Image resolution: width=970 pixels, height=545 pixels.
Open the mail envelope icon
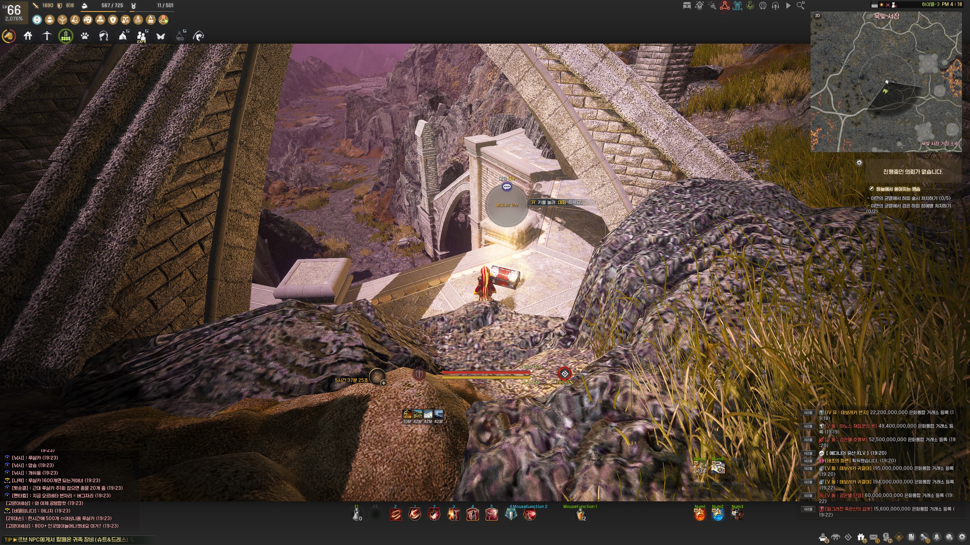click(x=874, y=537)
